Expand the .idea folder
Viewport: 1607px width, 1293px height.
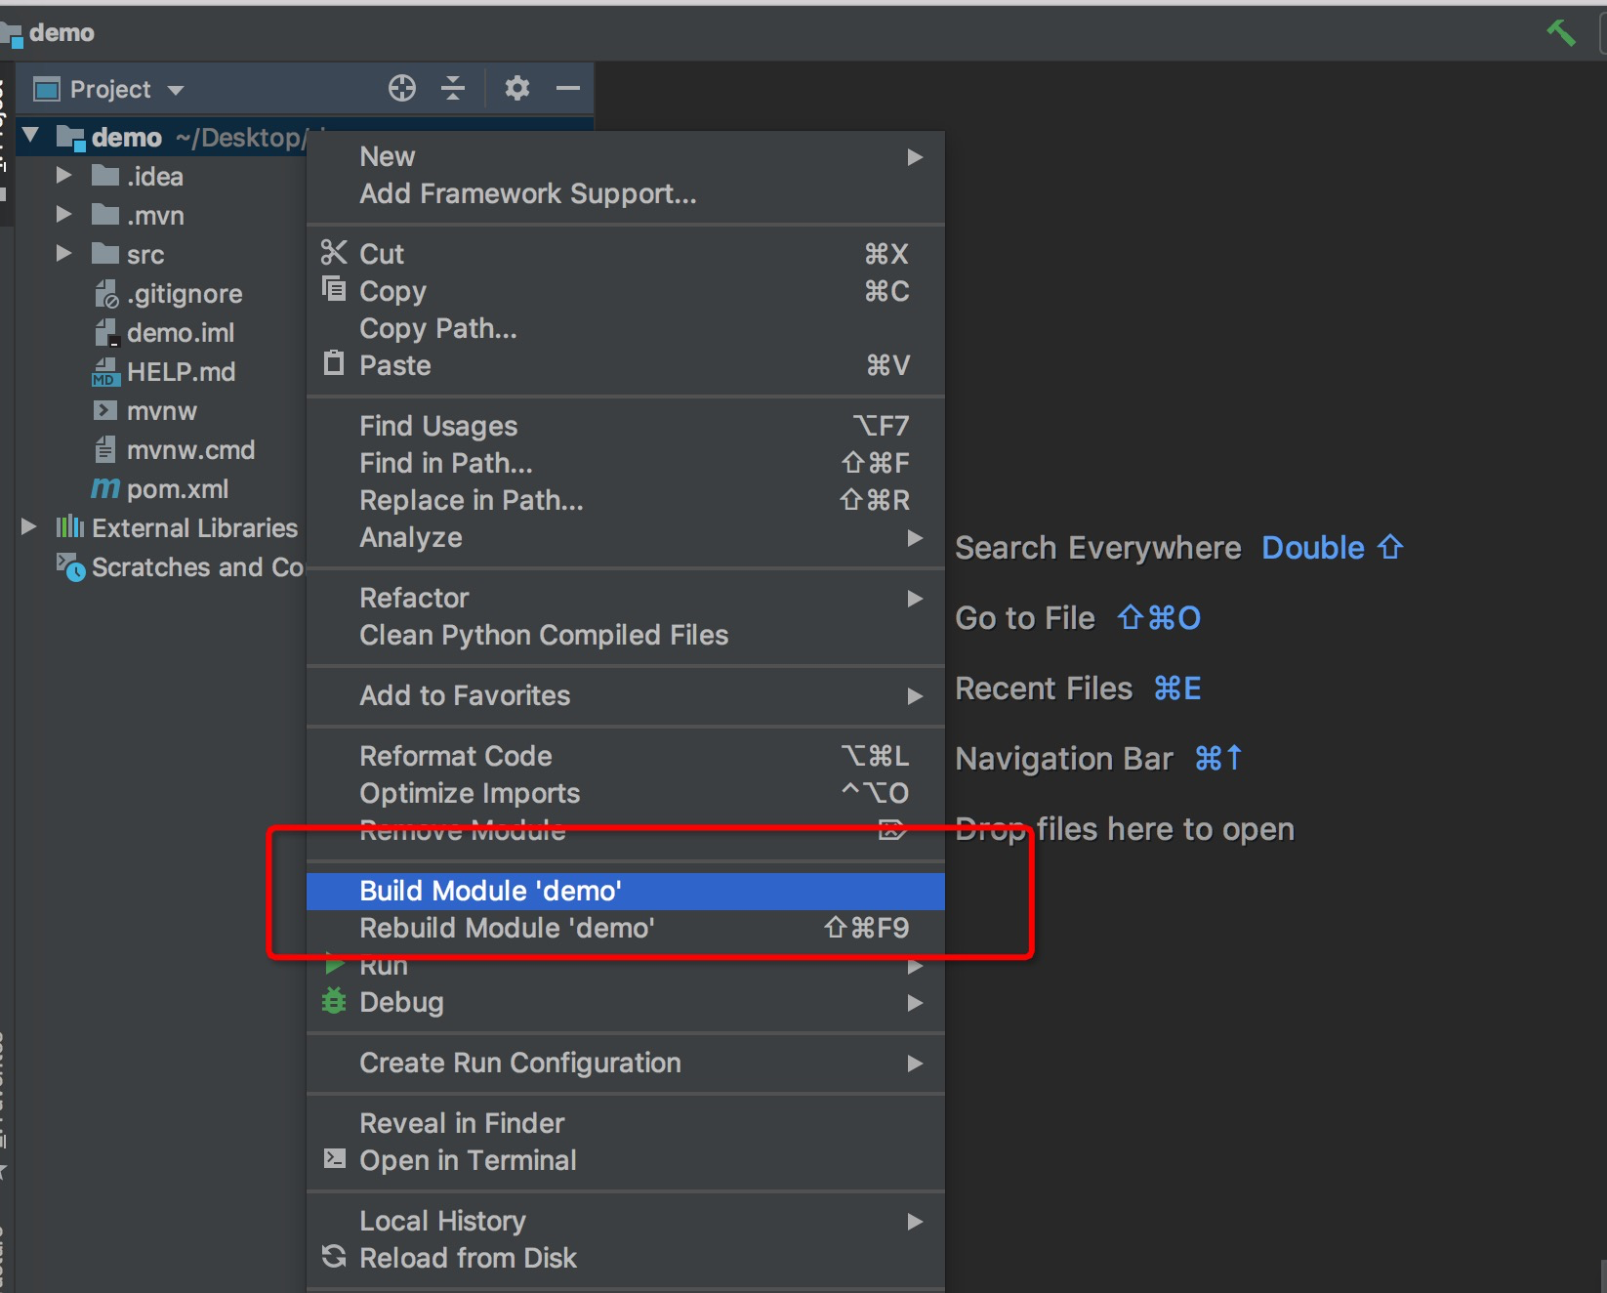(64, 176)
